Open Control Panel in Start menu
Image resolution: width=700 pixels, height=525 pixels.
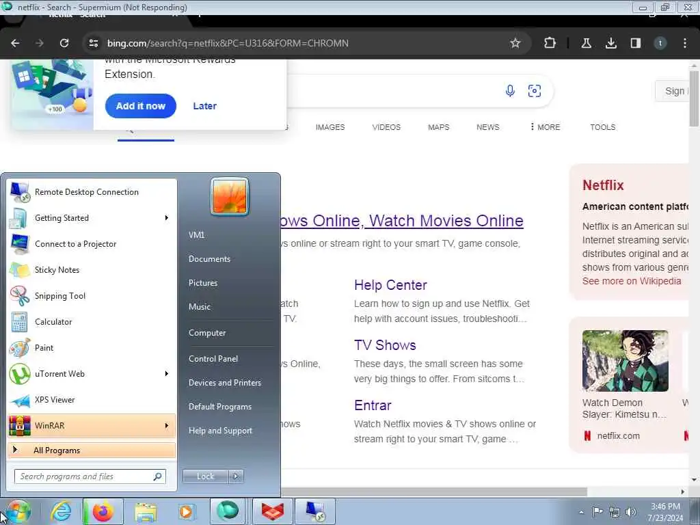click(x=213, y=359)
